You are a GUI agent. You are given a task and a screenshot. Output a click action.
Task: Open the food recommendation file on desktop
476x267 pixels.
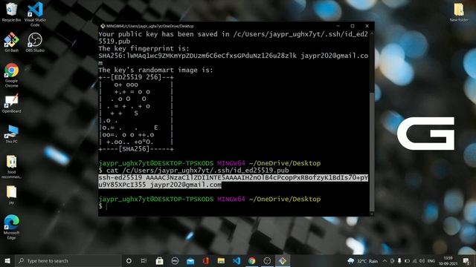click(x=12, y=166)
